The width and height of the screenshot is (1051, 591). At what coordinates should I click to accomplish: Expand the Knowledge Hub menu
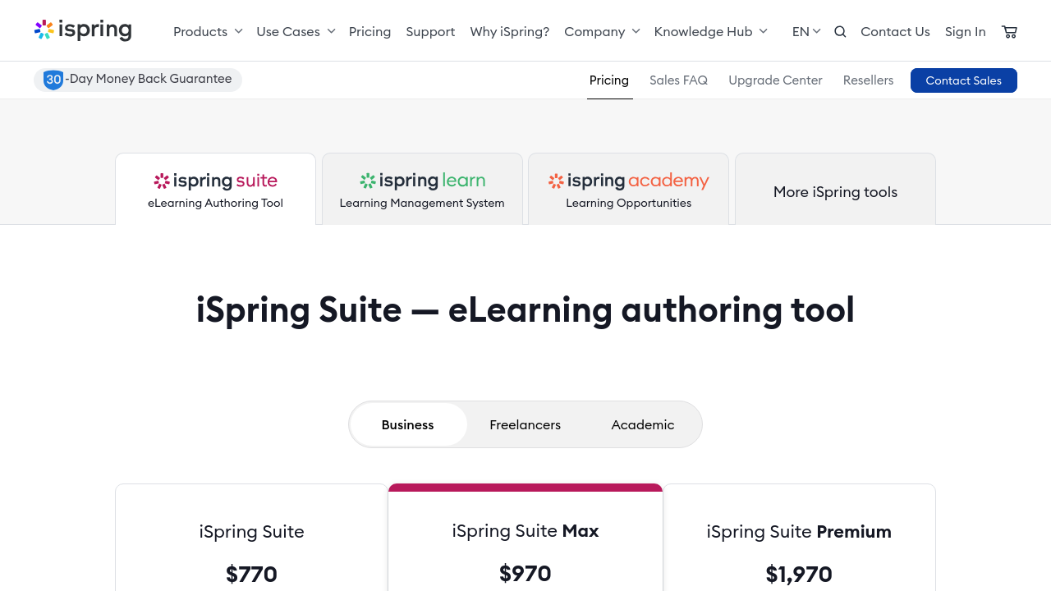(710, 32)
